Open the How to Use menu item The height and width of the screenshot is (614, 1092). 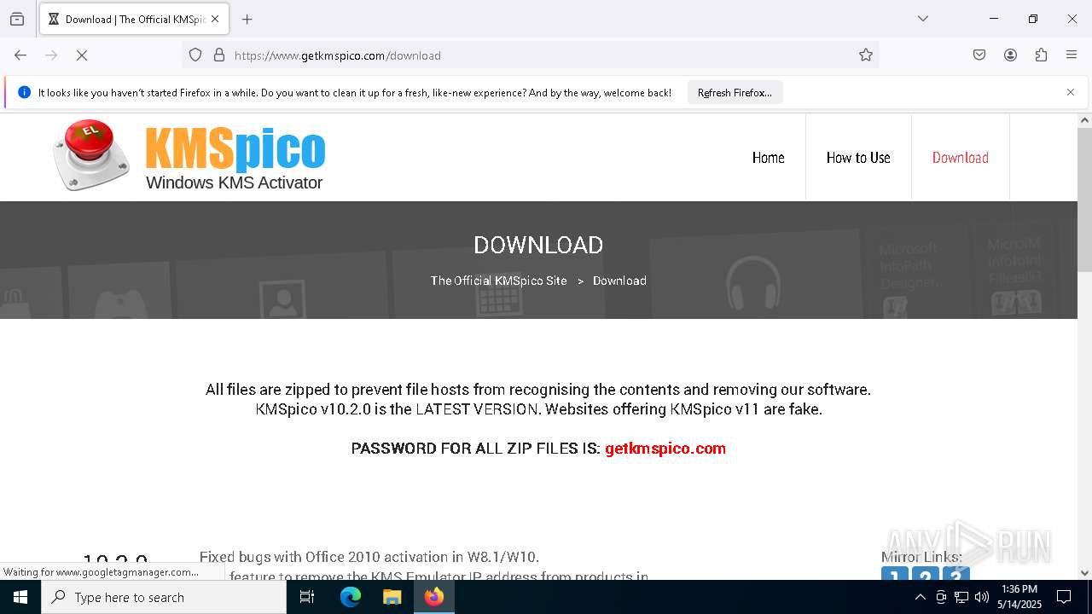tap(858, 158)
